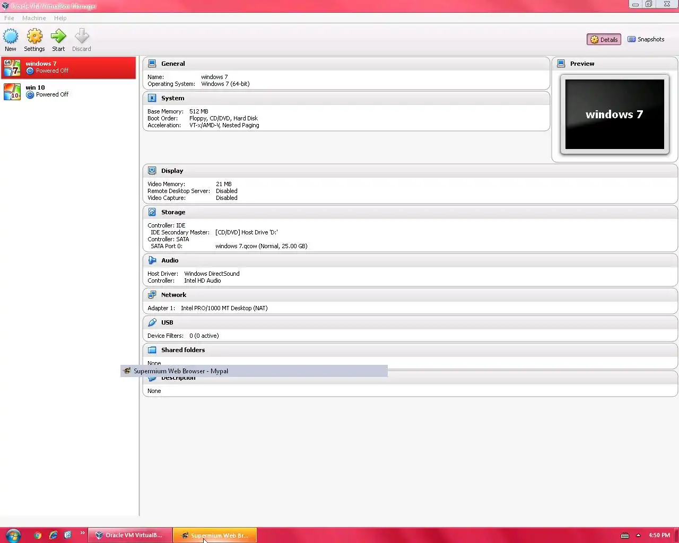The height and width of the screenshot is (543, 679).
Task: Select the win 10 VM in list
Action: (68, 91)
